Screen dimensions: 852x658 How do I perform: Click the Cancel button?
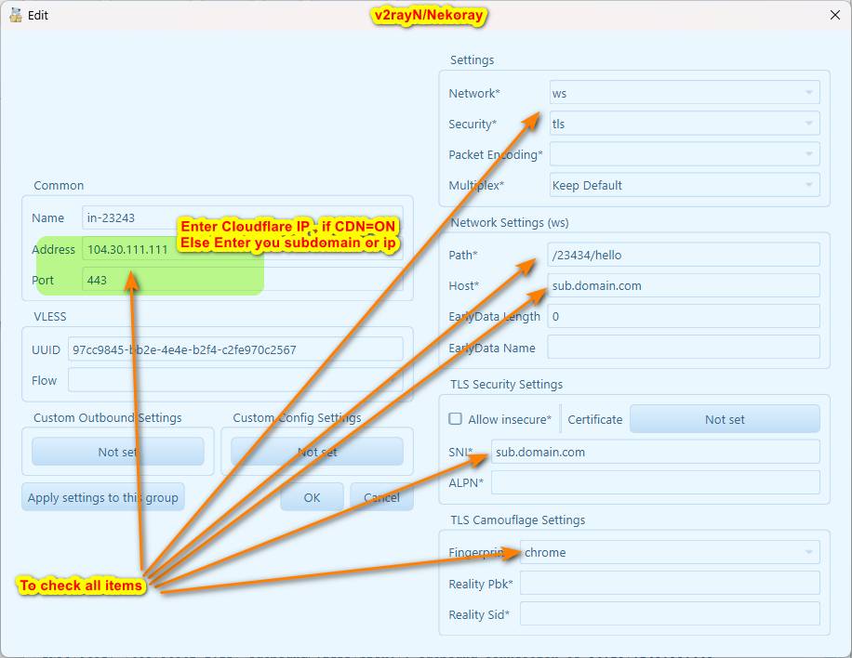(381, 497)
